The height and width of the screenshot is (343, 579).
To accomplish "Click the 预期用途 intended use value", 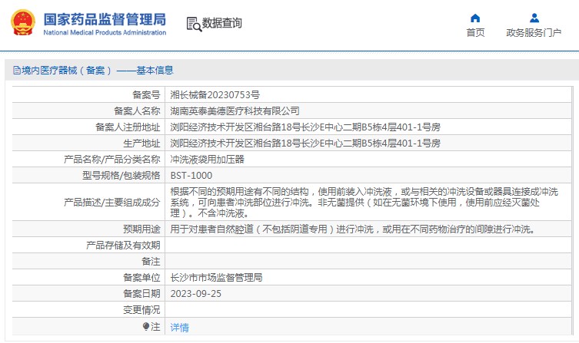I will coord(353,229).
